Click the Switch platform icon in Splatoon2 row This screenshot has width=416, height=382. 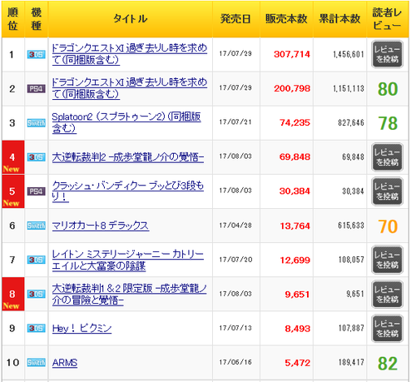click(37, 122)
